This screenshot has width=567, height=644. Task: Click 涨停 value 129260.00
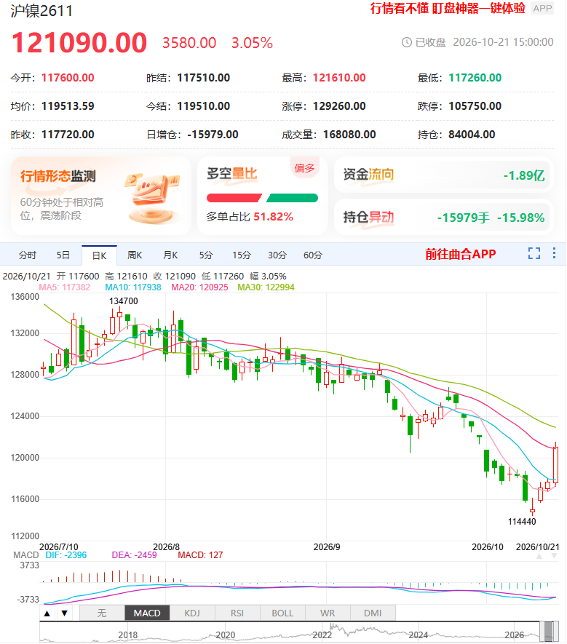click(x=339, y=106)
